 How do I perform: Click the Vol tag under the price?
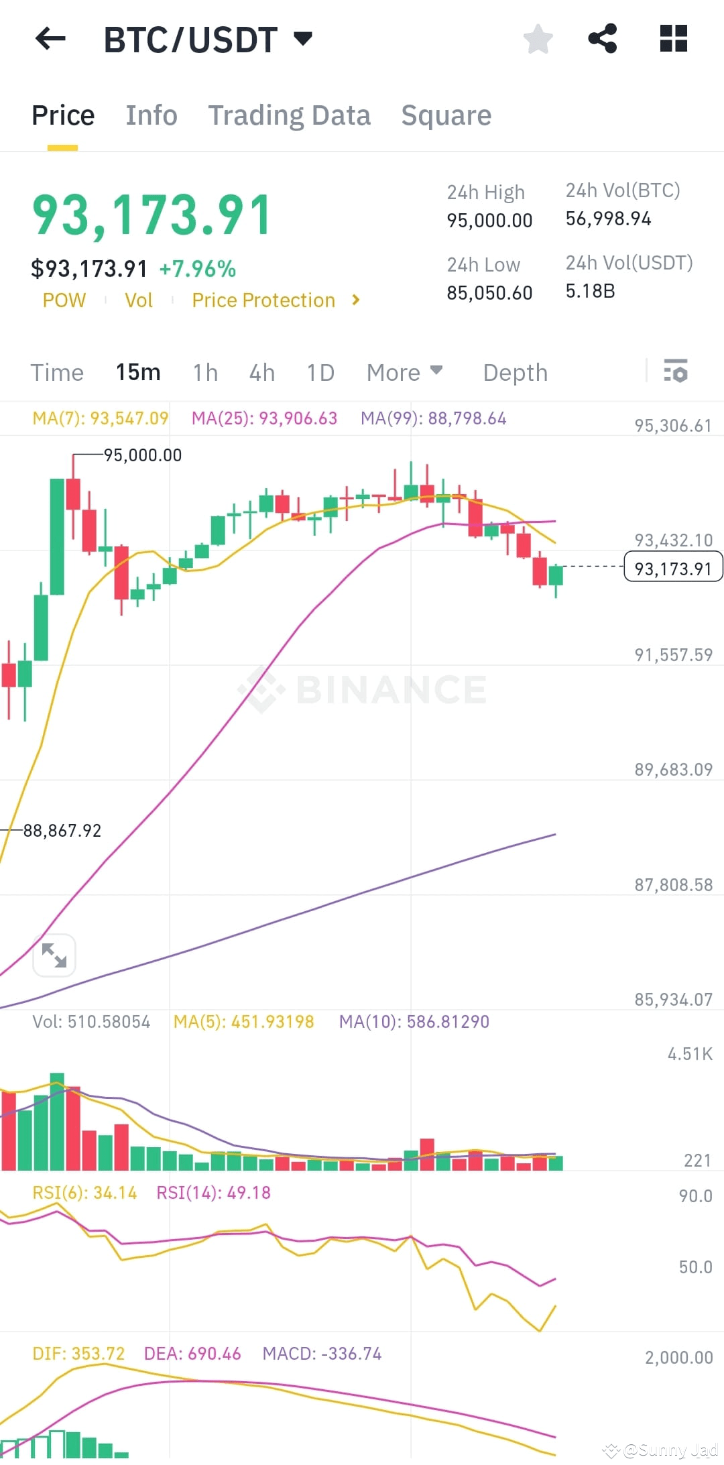pyautogui.click(x=139, y=300)
